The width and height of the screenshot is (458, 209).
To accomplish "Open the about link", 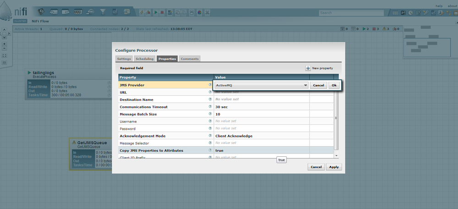I will tap(452, 6).
